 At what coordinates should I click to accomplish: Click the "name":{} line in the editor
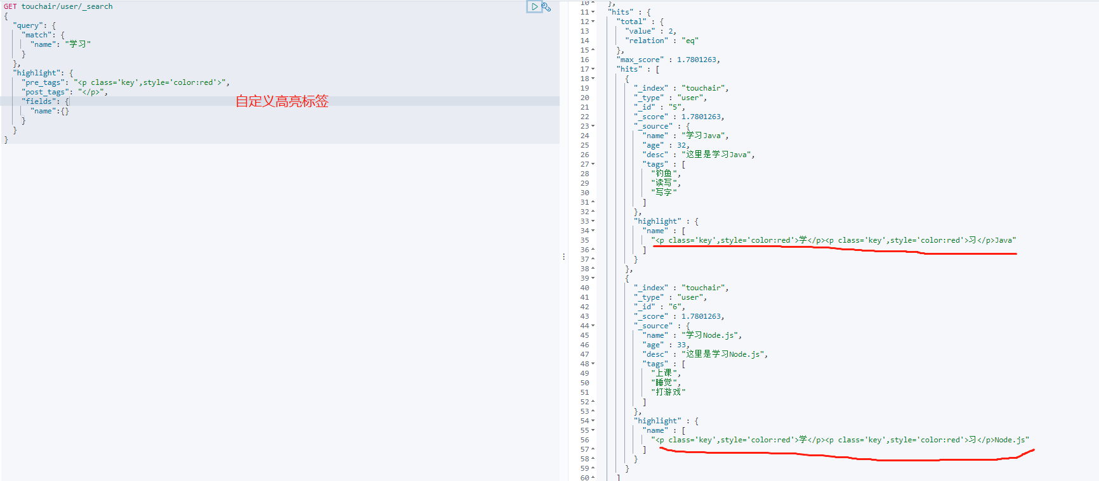[x=49, y=111]
